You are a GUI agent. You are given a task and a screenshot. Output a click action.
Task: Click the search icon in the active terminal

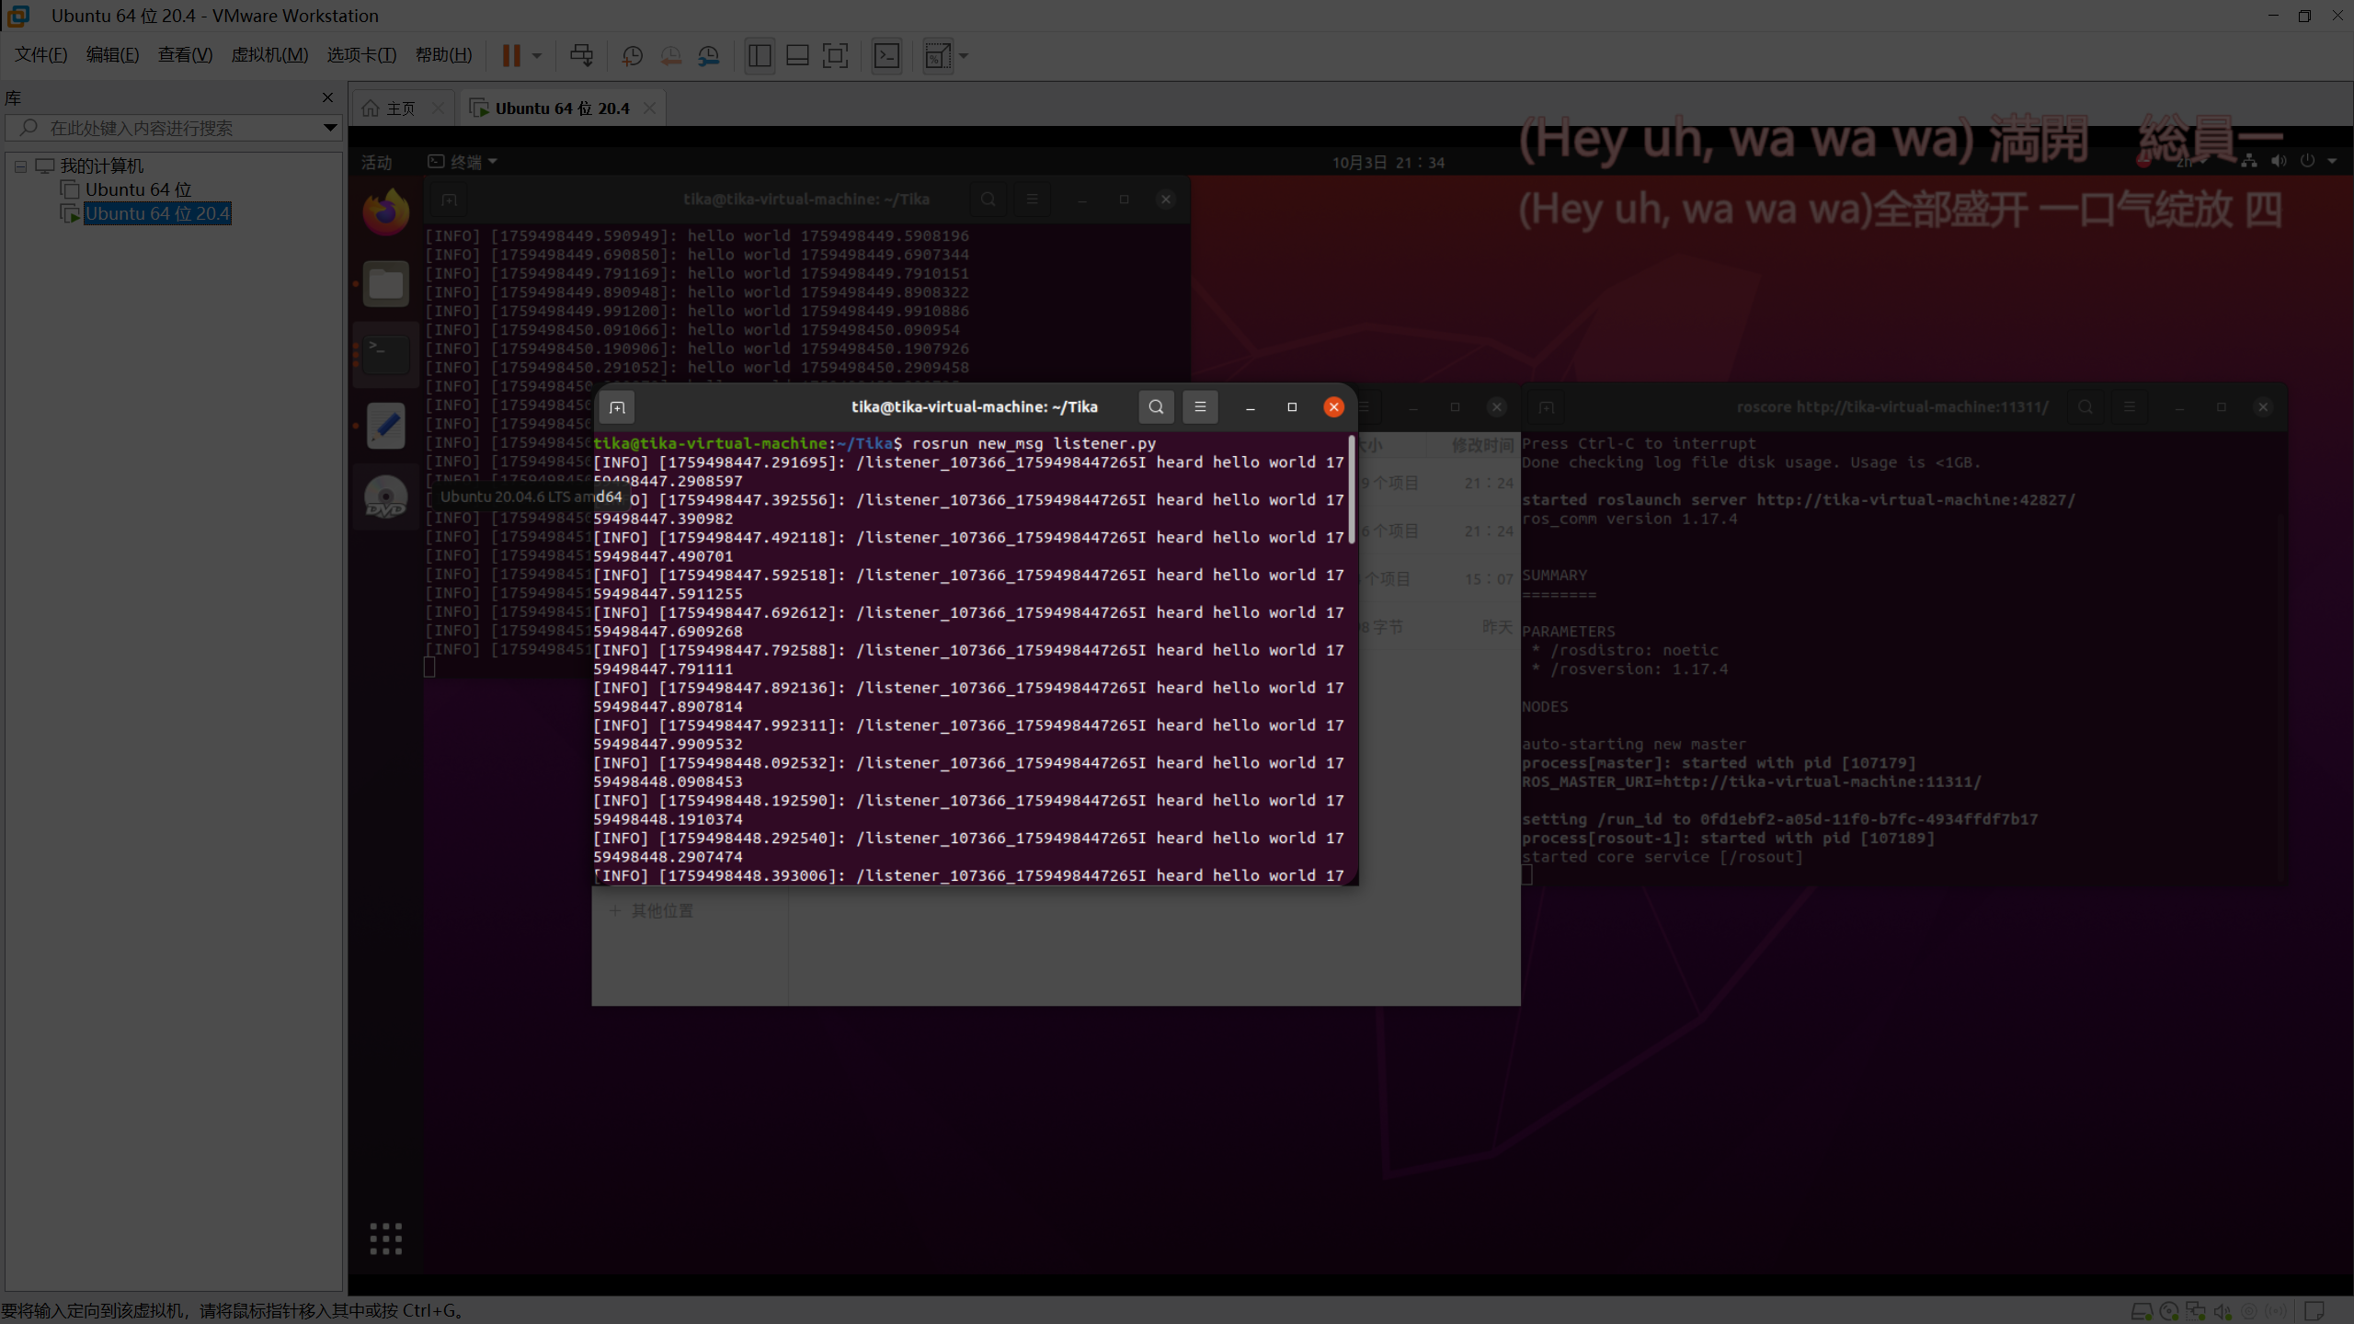point(1156,407)
